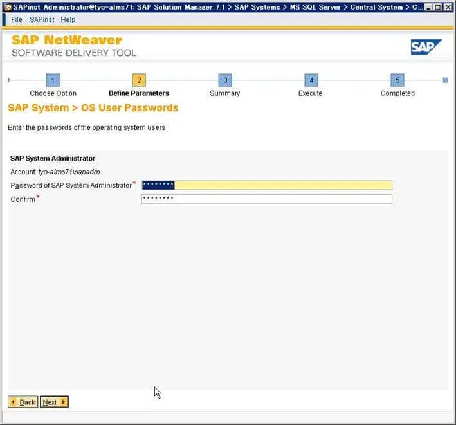This screenshot has width=456, height=425.
Task: Open the File menu
Action: tap(17, 19)
